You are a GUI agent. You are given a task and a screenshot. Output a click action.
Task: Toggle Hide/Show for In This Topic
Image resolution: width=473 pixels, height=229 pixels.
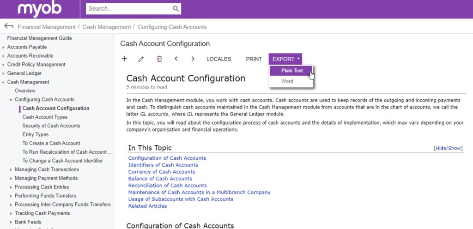[x=448, y=148]
